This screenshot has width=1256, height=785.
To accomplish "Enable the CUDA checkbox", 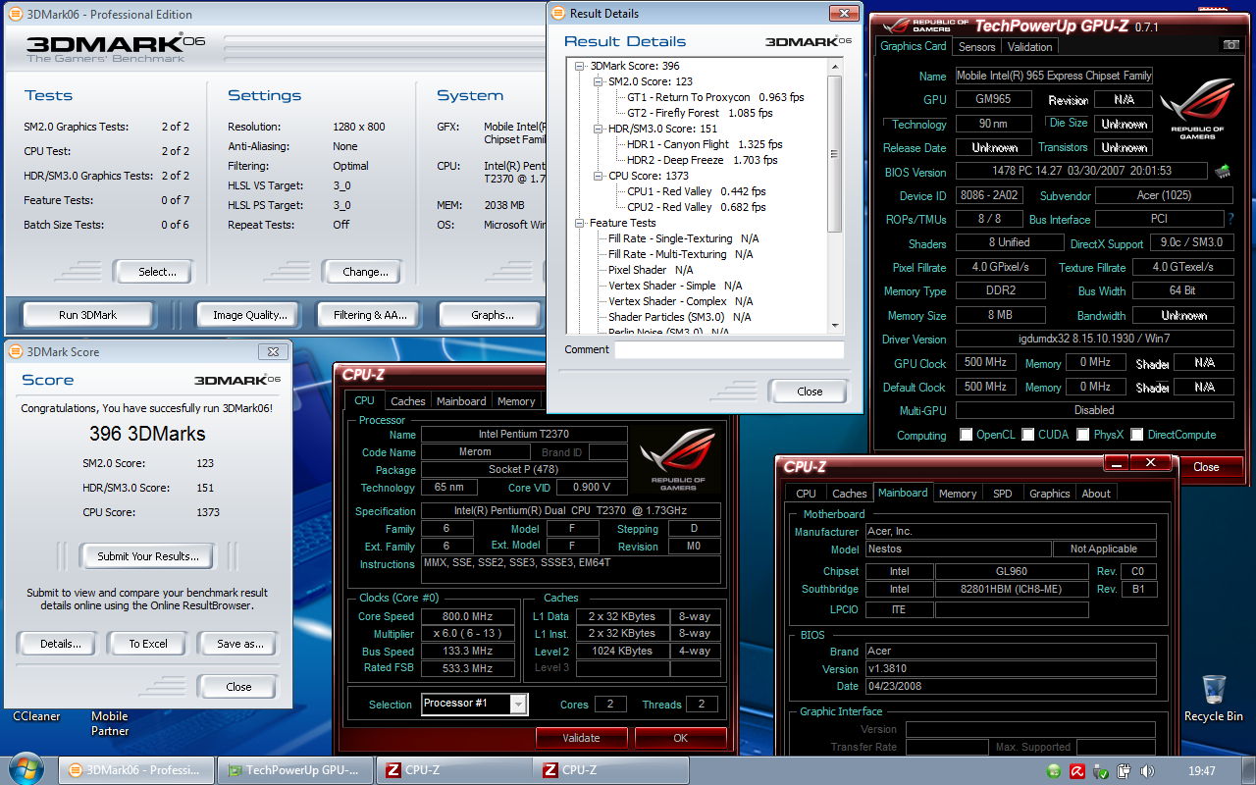I will (x=1028, y=435).
